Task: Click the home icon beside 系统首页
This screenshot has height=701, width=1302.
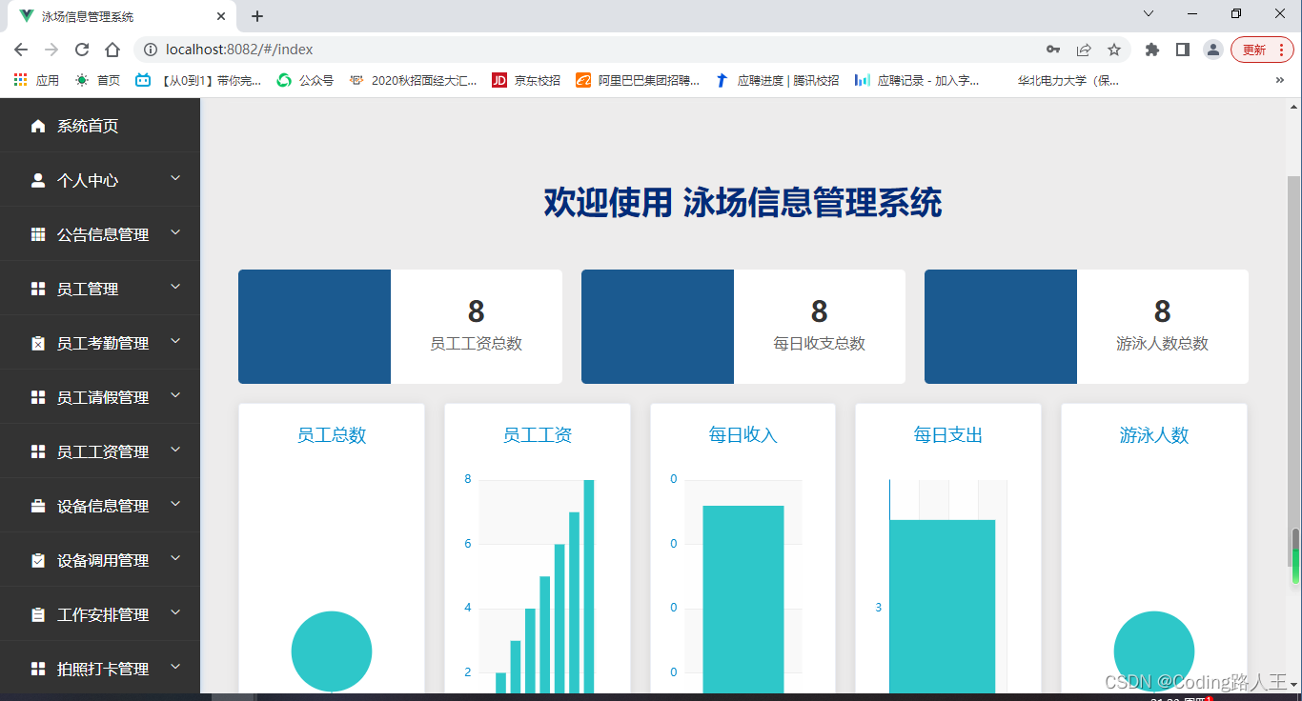Action: pyautogui.click(x=38, y=126)
